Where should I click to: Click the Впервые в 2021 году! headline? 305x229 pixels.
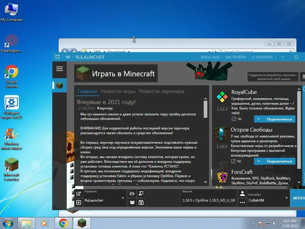click(x=106, y=102)
